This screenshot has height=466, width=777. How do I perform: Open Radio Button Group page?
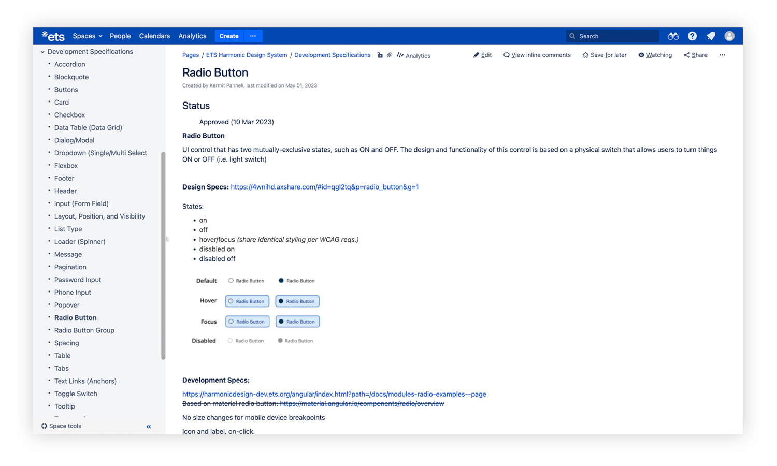tap(84, 330)
